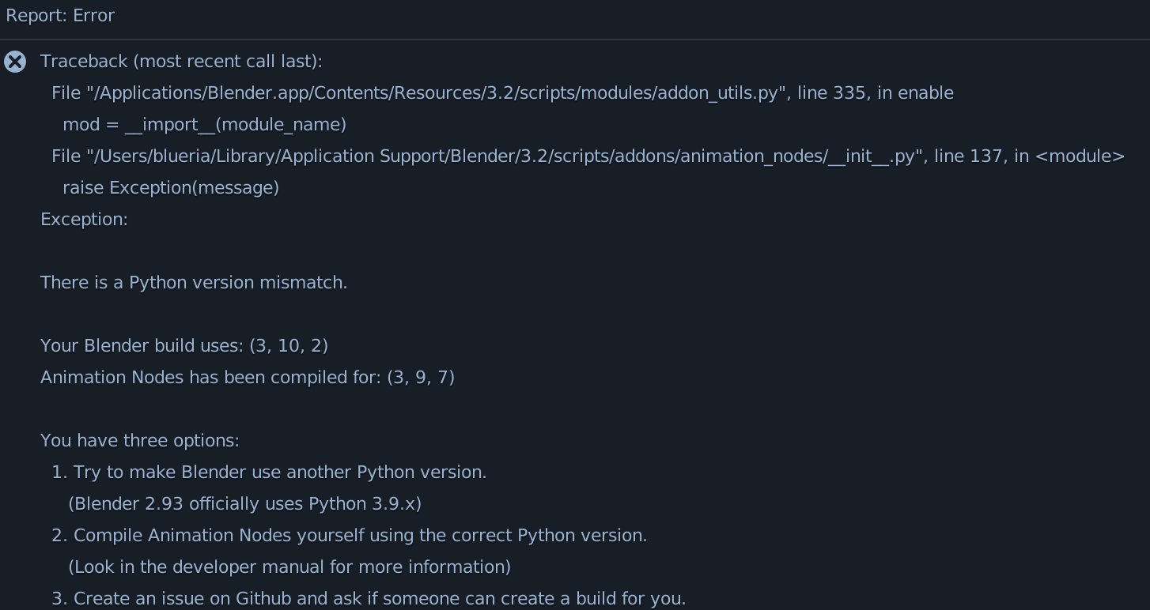The image size is (1150, 610).
Task: Click the 'You have three options:' line
Action: tap(140, 441)
